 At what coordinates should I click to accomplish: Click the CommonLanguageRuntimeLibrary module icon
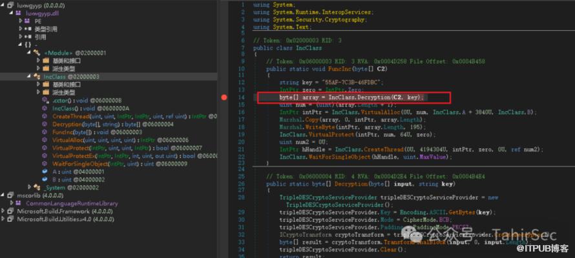(18, 203)
